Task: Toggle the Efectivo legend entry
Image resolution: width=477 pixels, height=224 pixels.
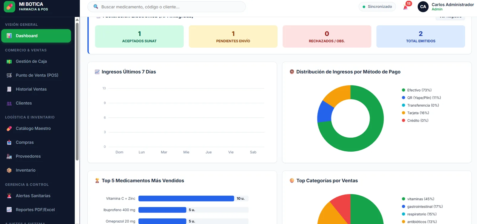Action: pos(416,90)
